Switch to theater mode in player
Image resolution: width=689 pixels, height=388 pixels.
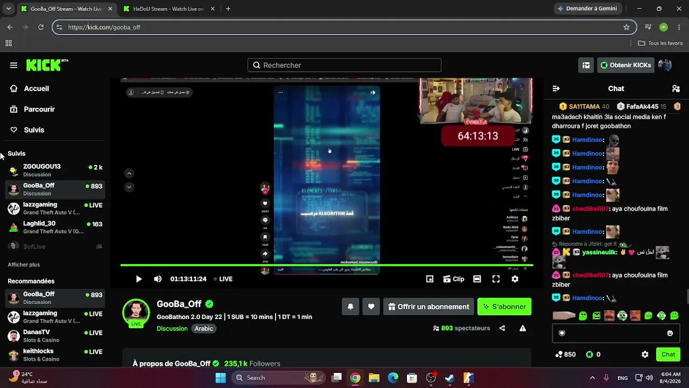477,279
